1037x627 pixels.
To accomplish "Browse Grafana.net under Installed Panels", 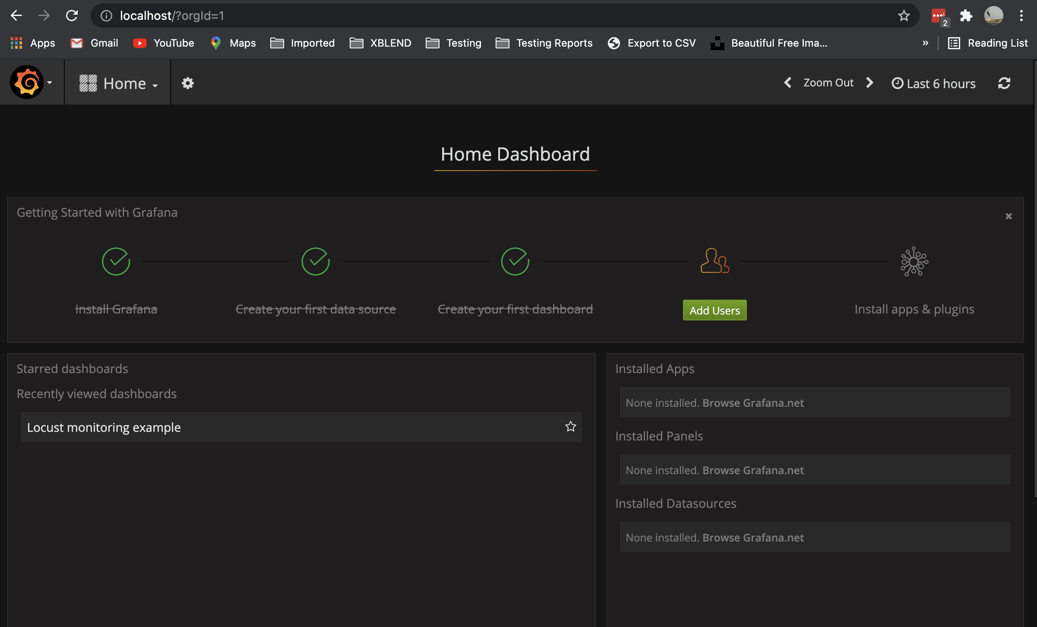I will [753, 470].
